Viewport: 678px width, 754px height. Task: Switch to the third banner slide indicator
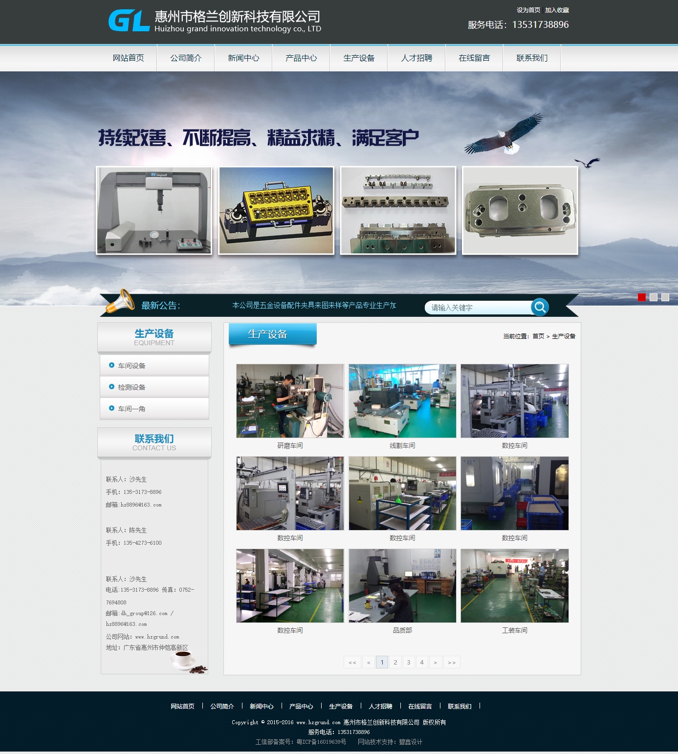(x=665, y=297)
